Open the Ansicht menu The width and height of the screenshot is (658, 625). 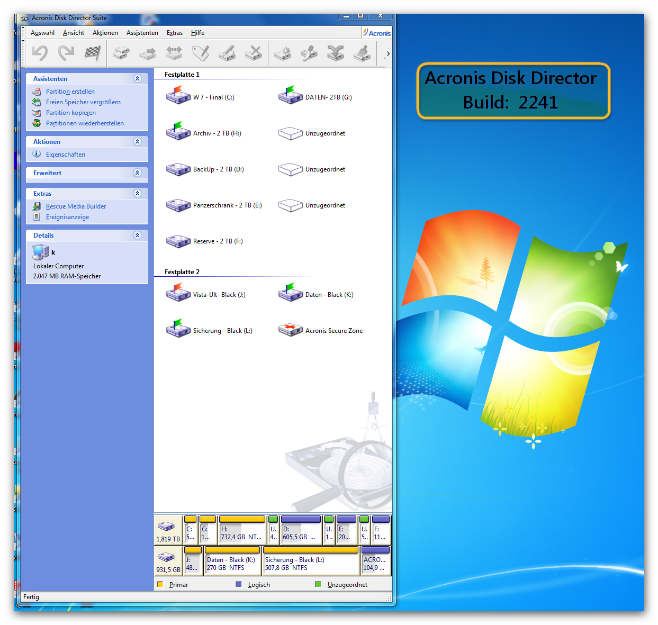(74, 33)
